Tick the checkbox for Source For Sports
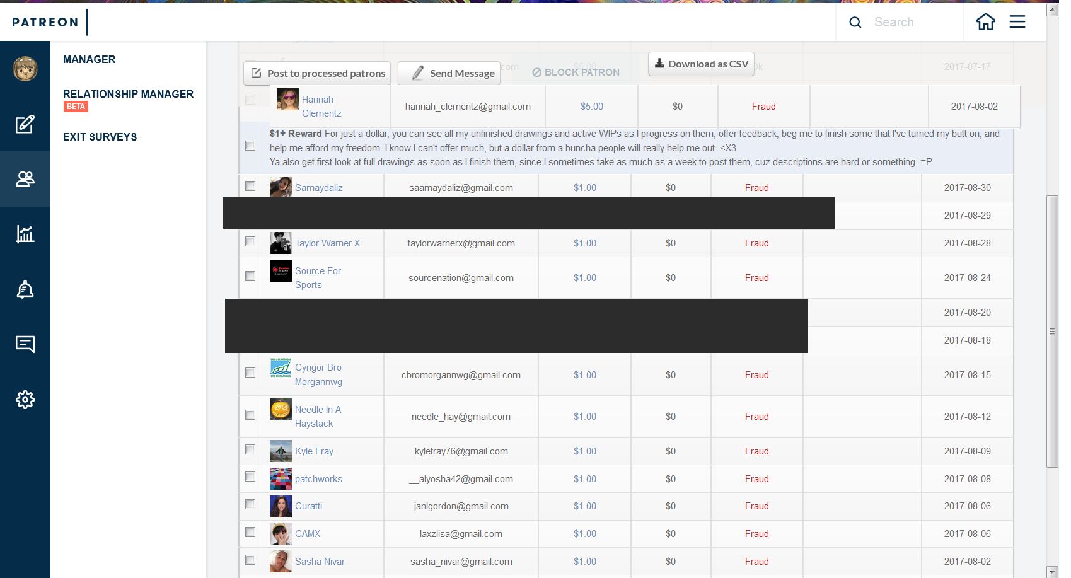 (250, 276)
